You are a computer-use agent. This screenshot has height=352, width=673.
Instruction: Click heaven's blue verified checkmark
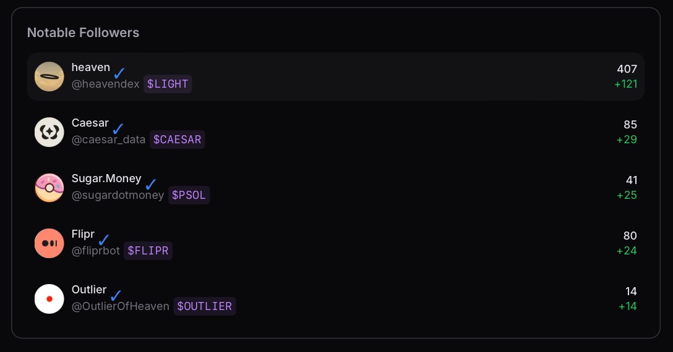119,73
